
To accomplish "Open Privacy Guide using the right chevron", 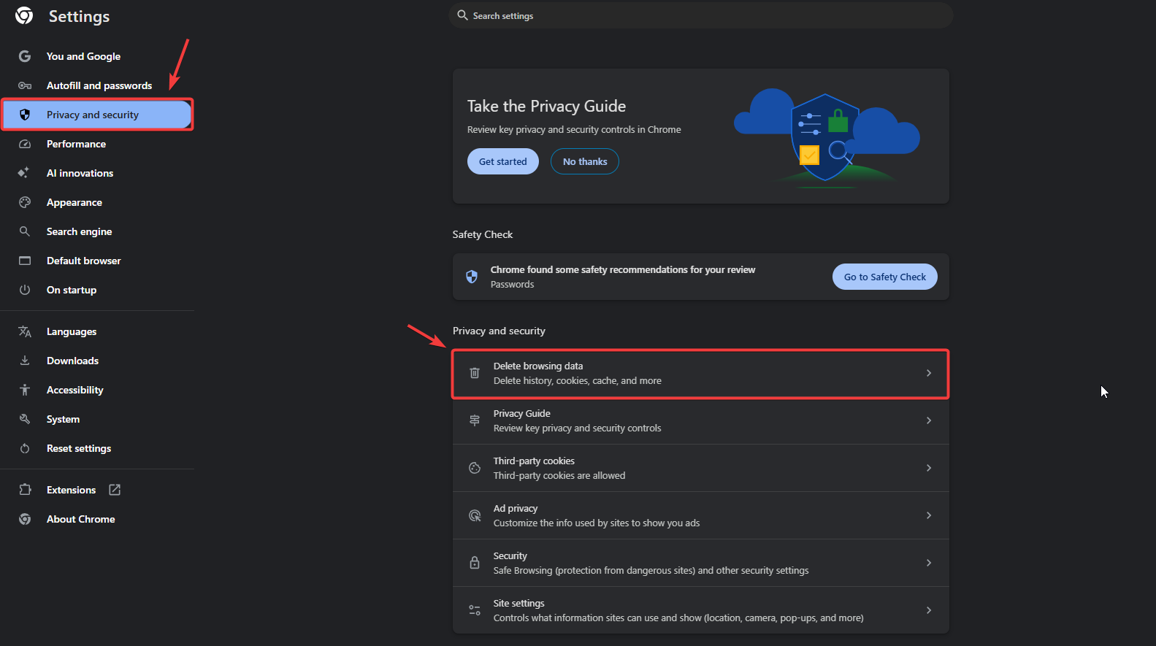I will (928, 420).
